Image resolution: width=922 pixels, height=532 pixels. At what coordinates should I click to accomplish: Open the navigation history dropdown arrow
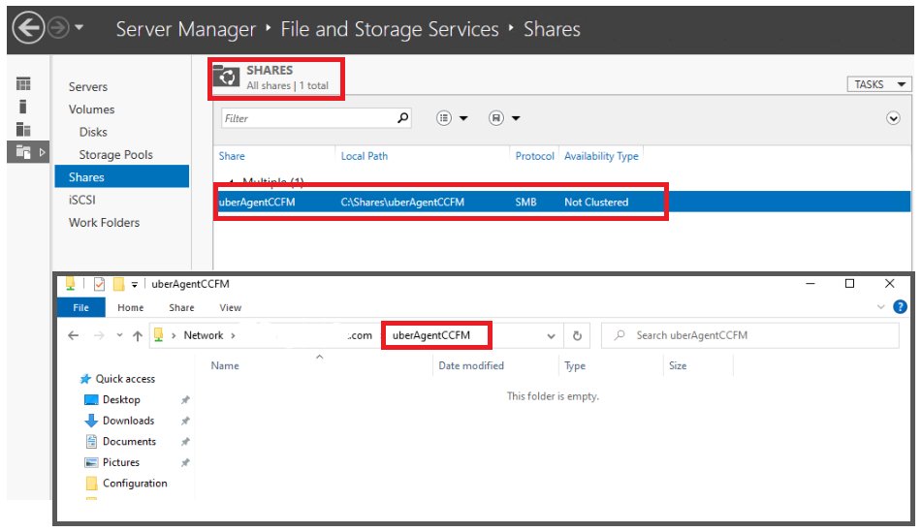click(x=79, y=27)
